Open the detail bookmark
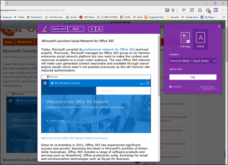This screenshot has height=165, width=228. tap(138, 17)
